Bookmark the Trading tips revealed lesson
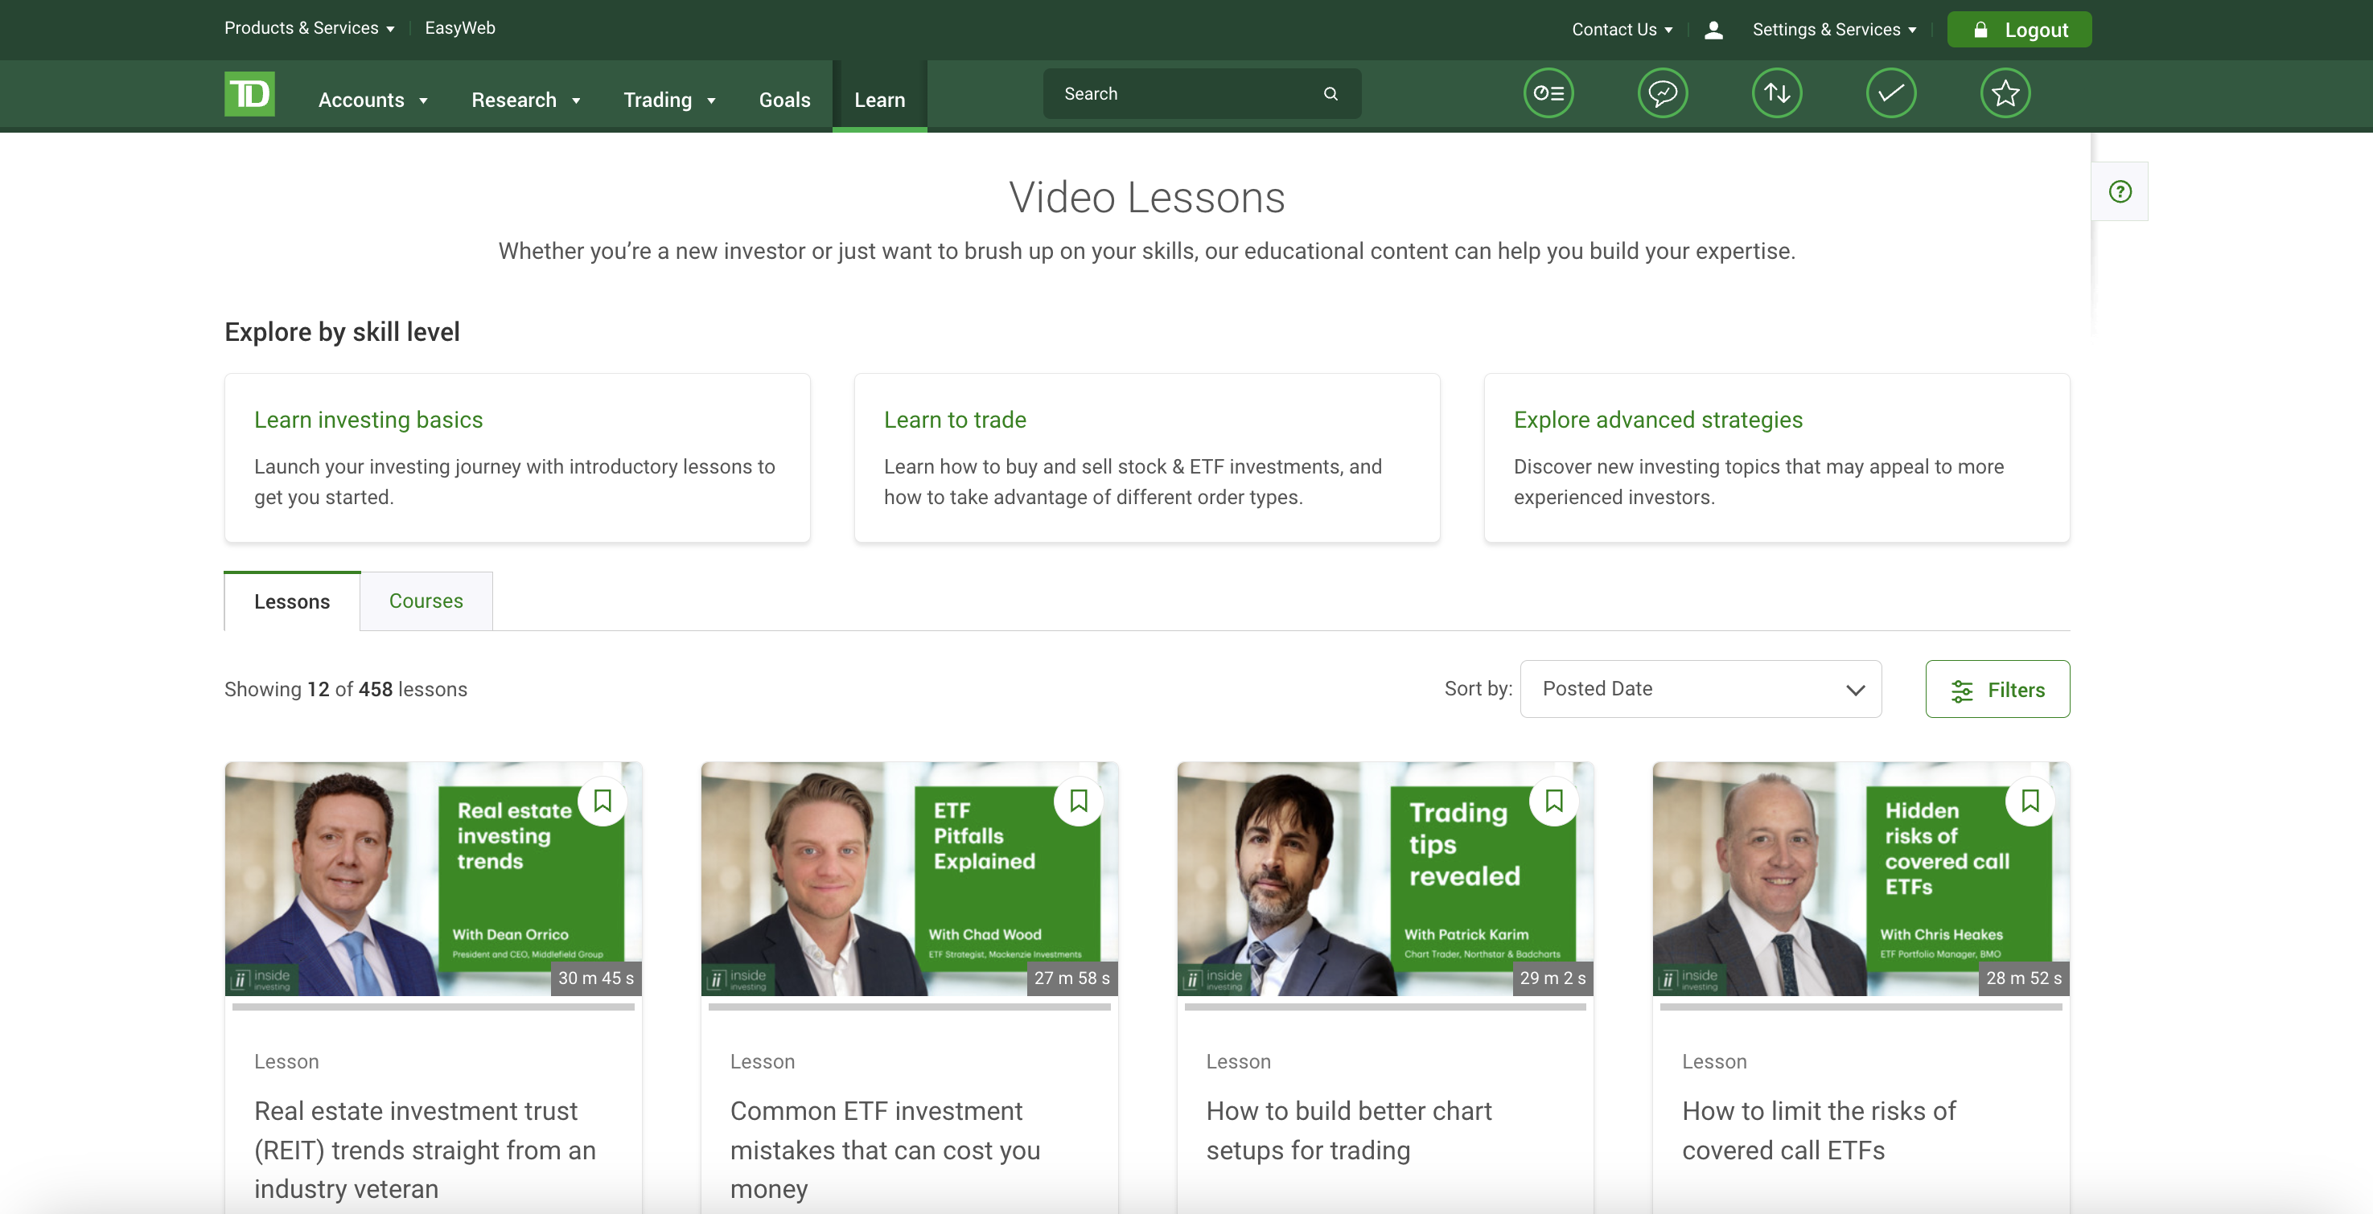This screenshot has height=1214, width=2373. (1554, 802)
